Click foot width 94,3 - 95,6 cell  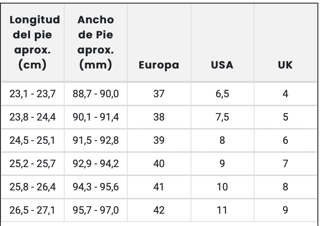click(x=96, y=187)
